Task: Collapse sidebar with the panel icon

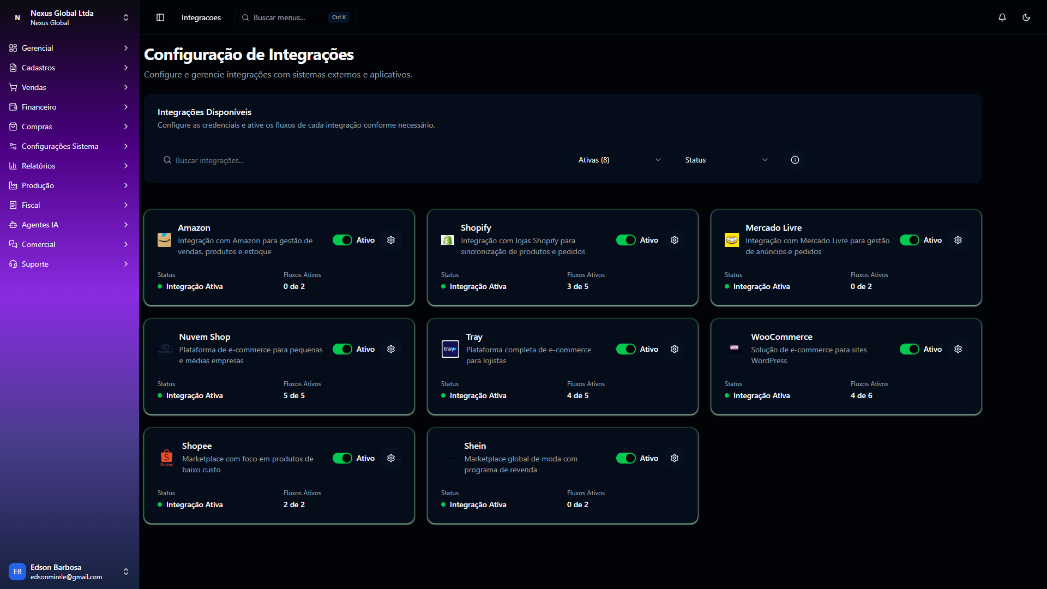Action: coord(160,17)
